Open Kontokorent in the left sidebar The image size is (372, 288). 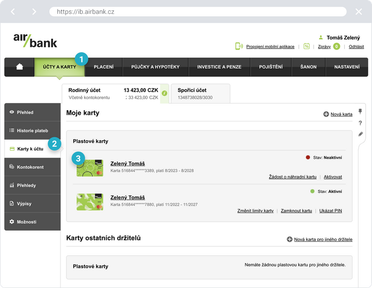(30, 167)
